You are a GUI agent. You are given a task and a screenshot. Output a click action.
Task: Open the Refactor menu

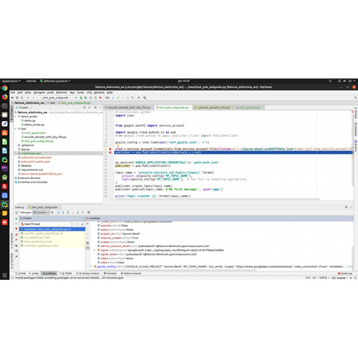point(62,92)
